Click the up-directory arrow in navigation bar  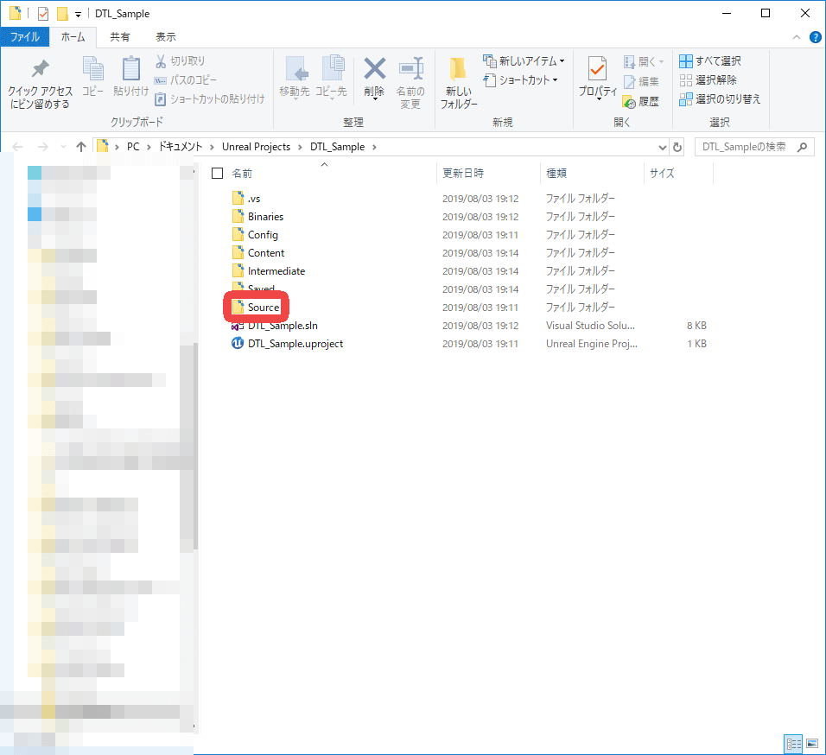81,147
